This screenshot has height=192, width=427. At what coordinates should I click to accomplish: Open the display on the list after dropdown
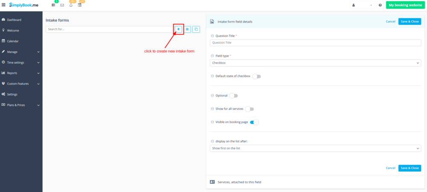(316, 148)
